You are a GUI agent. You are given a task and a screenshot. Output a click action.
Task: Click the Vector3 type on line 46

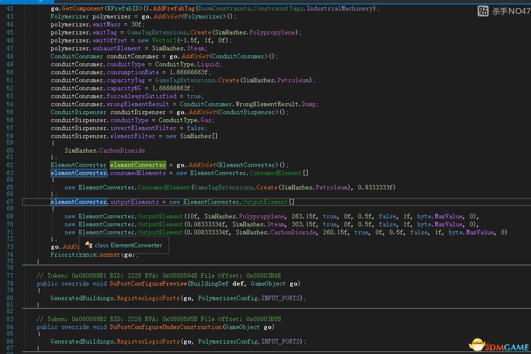[165, 40]
